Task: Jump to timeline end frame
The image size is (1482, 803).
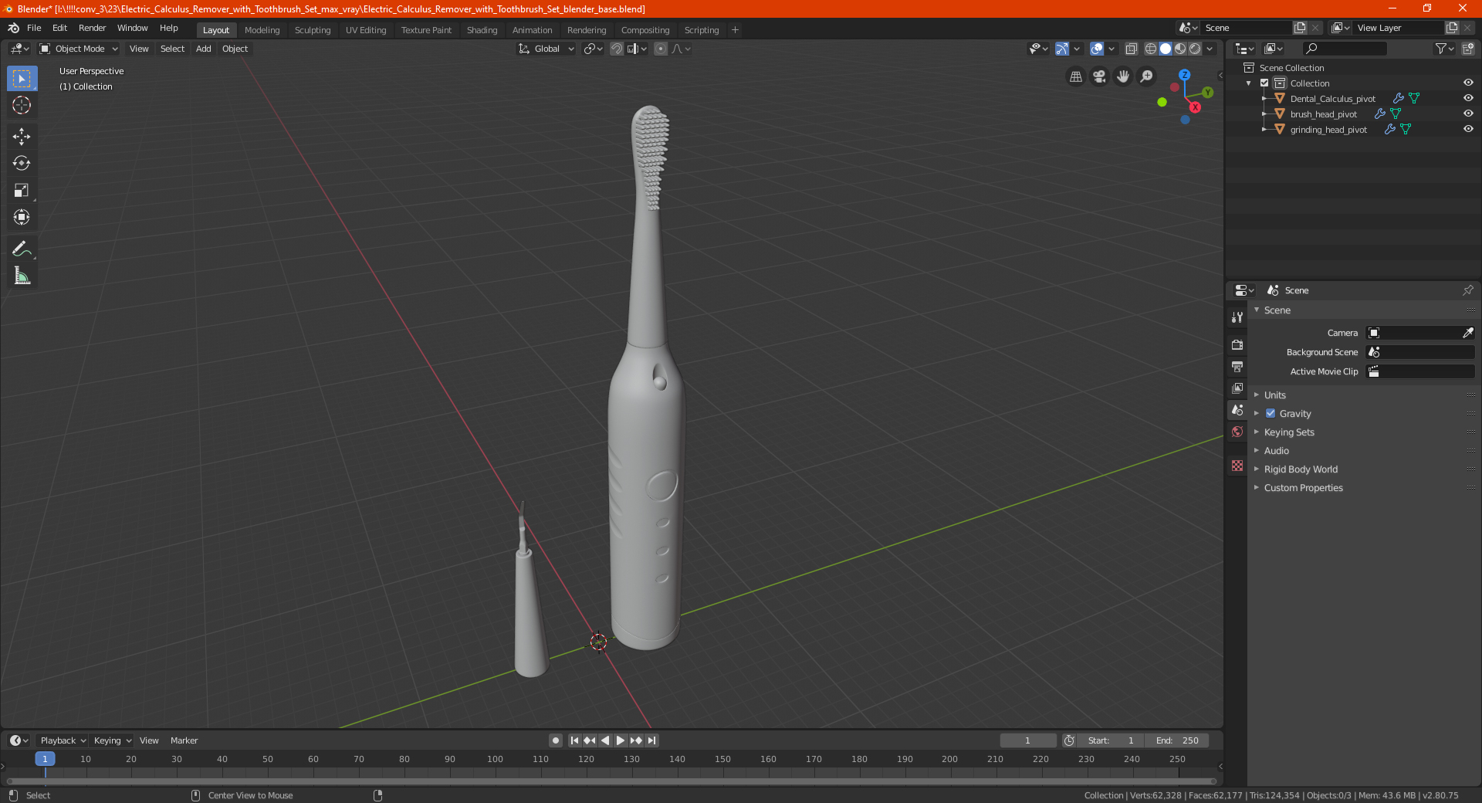Action: coord(651,740)
